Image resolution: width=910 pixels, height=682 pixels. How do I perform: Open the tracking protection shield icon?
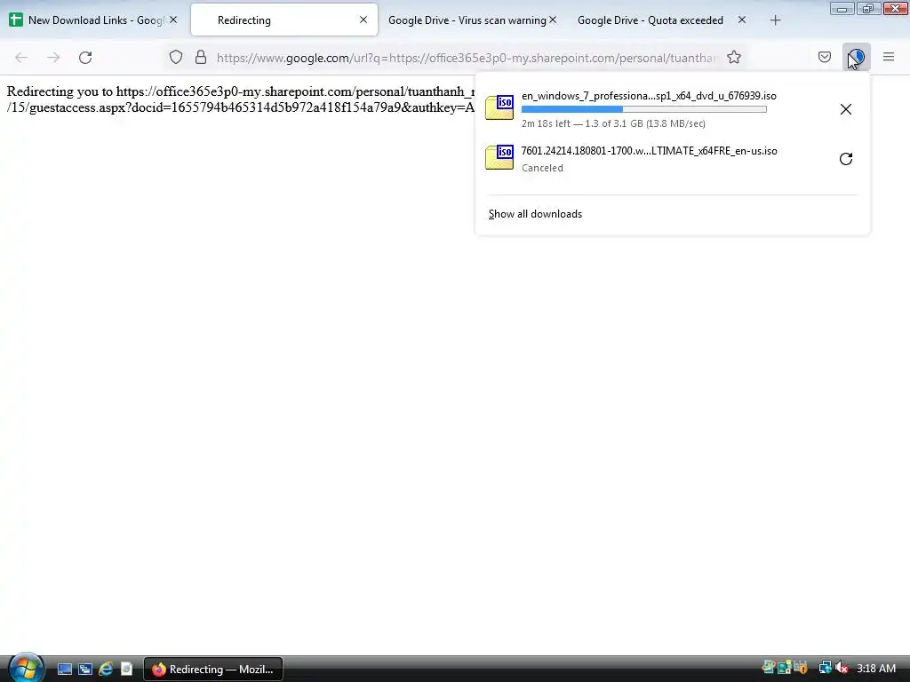click(176, 57)
